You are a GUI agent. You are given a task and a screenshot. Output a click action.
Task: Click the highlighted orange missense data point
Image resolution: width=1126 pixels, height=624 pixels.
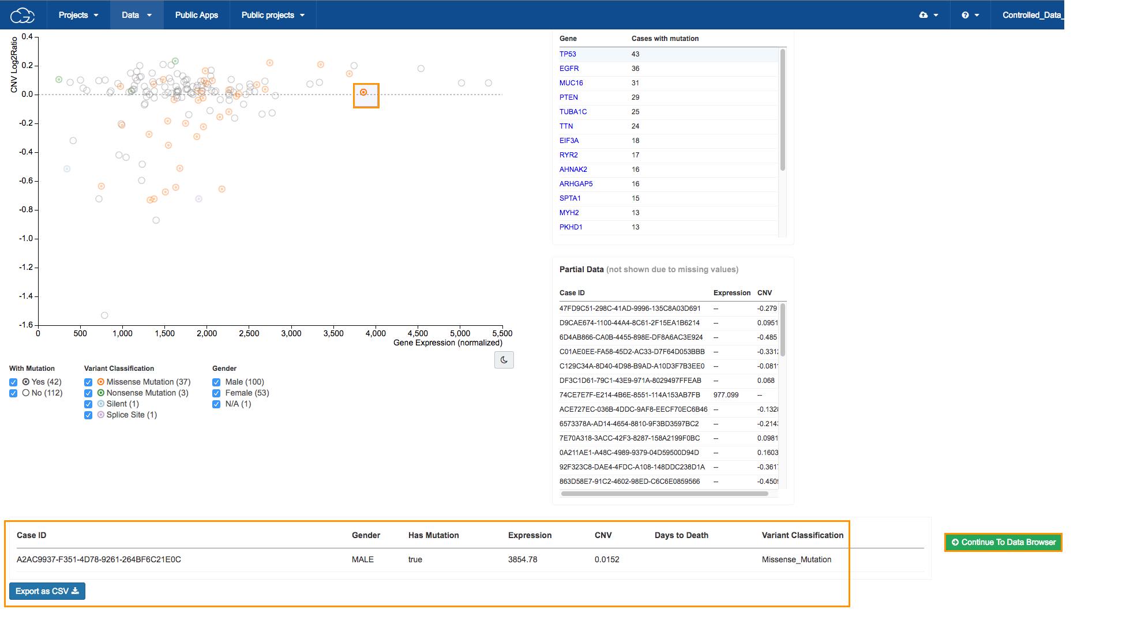(x=363, y=92)
